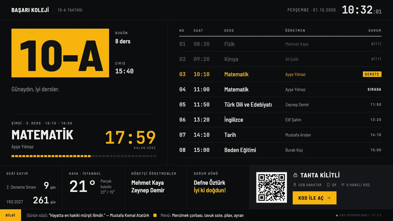Image resolution: width=393 pixels, height=221 pixels.
Task: Select the Menü lunch text in ticker
Action: tap(202, 215)
